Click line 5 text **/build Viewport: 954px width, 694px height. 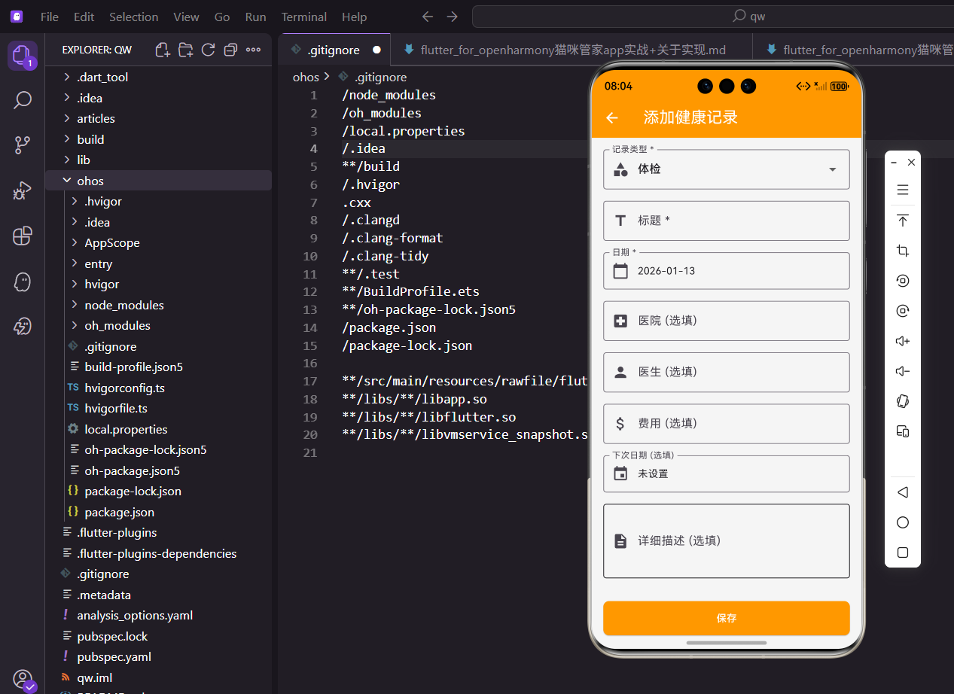(x=370, y=166)
